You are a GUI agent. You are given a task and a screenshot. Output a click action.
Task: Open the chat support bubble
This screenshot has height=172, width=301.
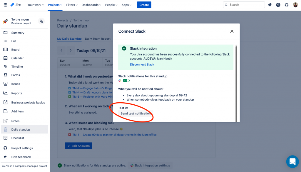pos(292,161)
